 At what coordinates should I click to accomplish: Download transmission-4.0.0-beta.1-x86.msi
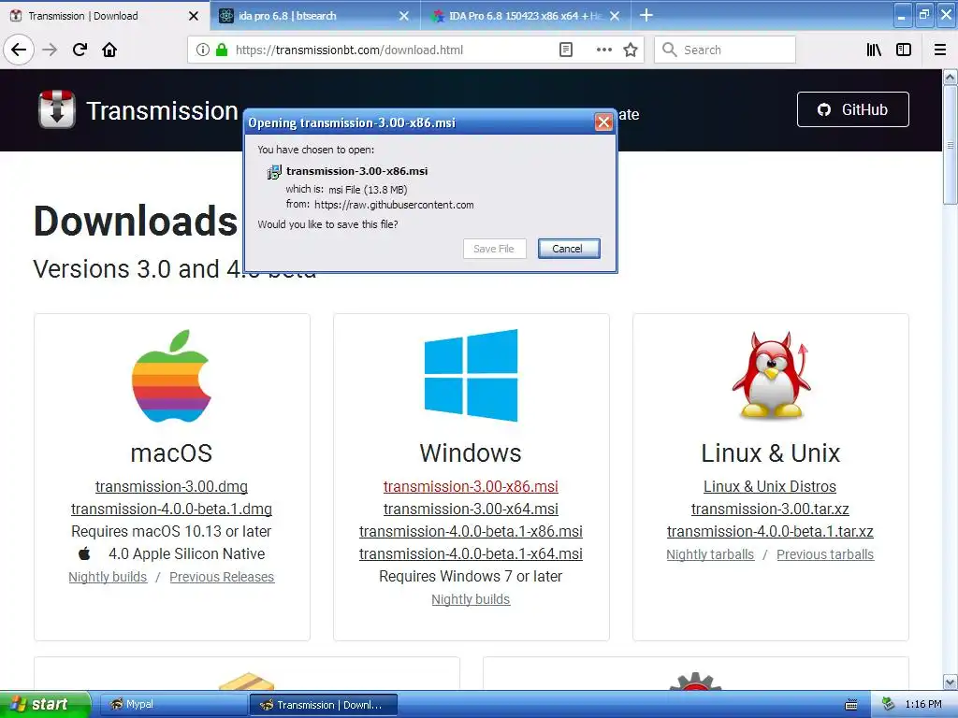(x=472, y=532)
